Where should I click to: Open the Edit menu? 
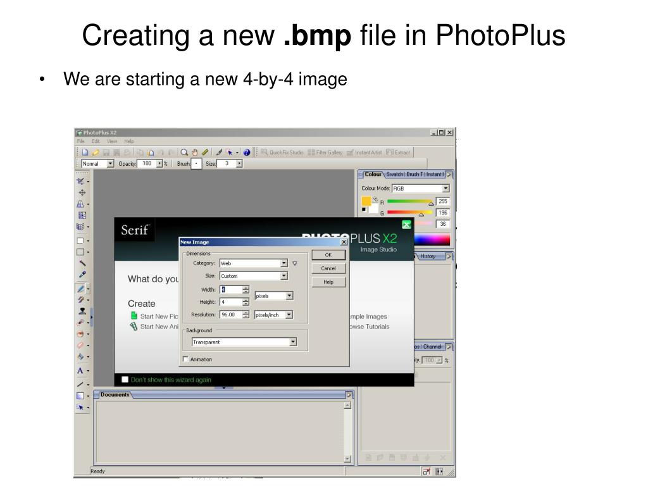tap(96, 141)
